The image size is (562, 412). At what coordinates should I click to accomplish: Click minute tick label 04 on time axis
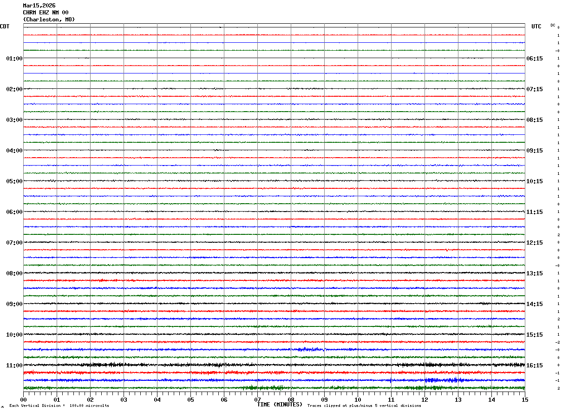157,399
